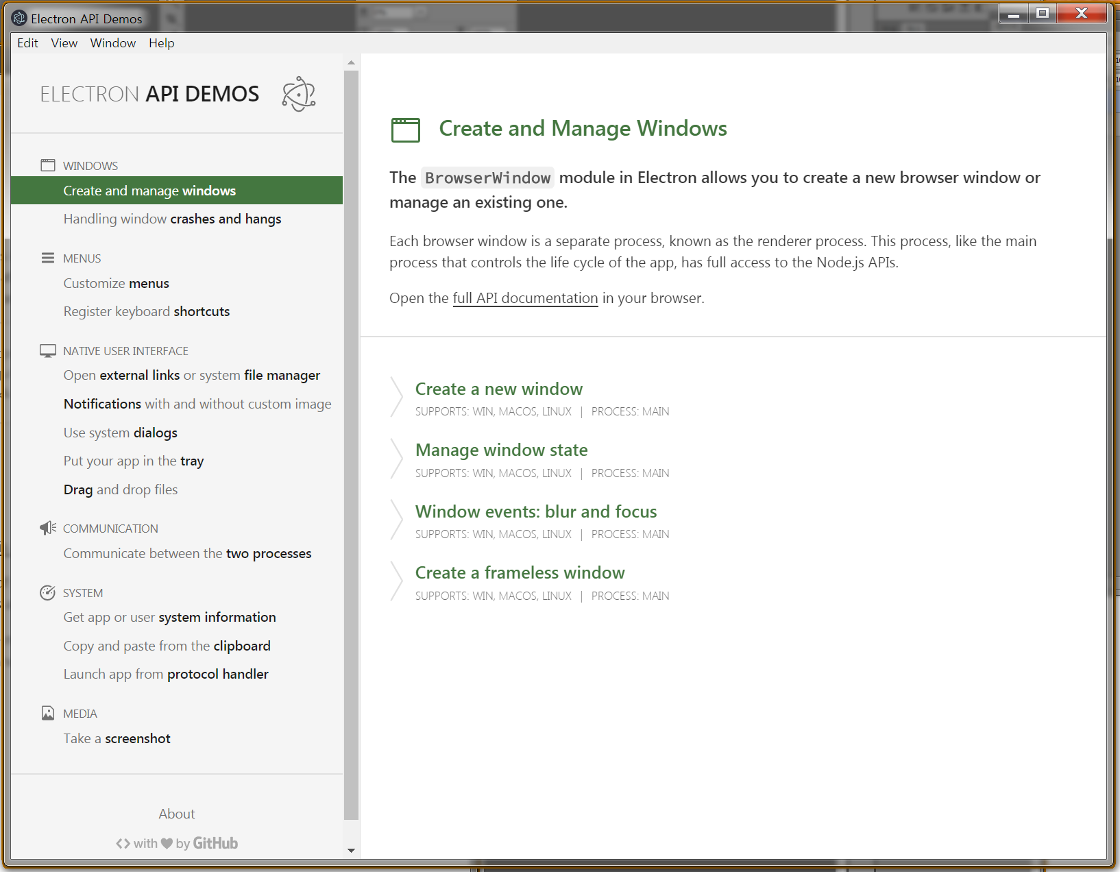1120x872 pixels.
Task: Click the heart icon in footer
Action: tap(167, 843)
